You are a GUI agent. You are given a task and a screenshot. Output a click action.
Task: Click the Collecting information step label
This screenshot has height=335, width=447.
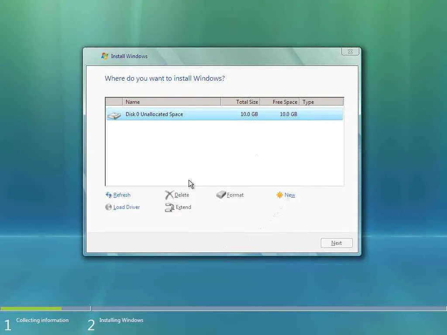pos(42,320)
